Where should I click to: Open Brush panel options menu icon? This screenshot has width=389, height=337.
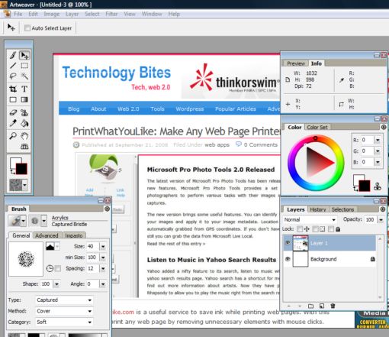tap(107, 209)
